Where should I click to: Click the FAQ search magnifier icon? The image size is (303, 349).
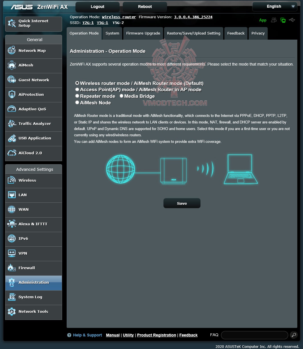pyautogui.click(x=293, y=335)
